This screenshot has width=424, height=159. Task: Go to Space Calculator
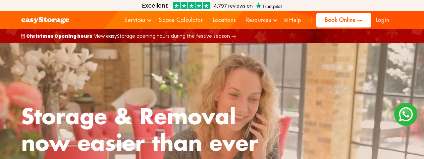181,20
